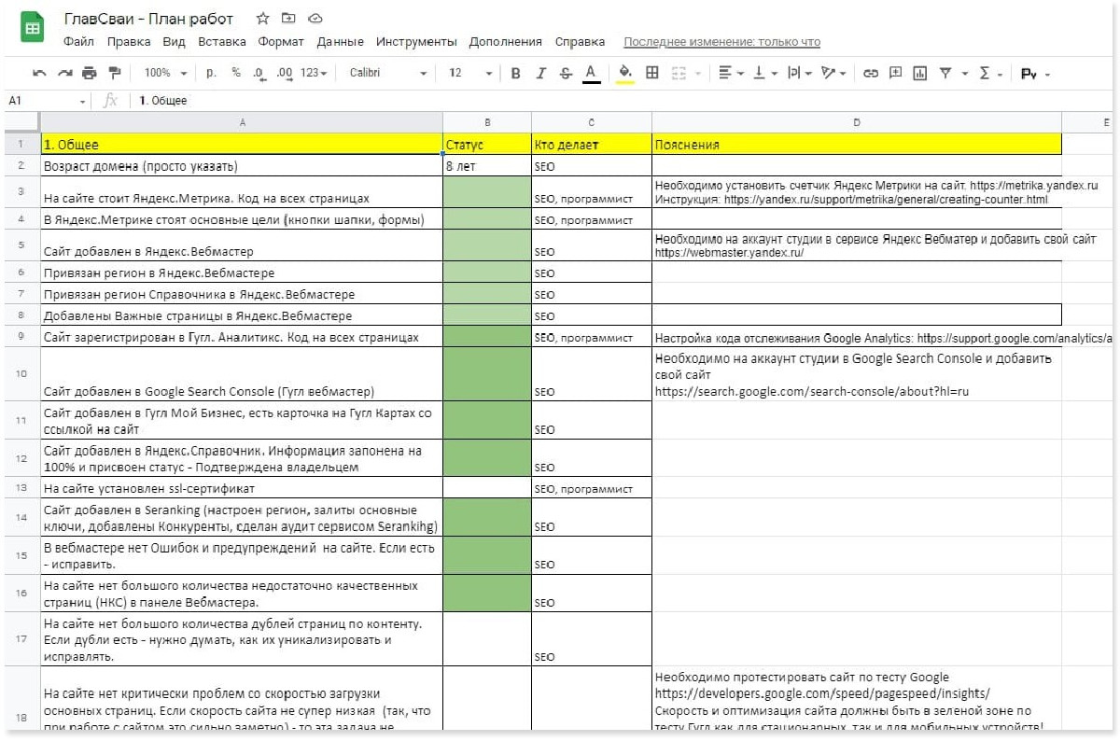Click the Merge cells icon
The image size is (1120, 741).
tap(679, 73)
